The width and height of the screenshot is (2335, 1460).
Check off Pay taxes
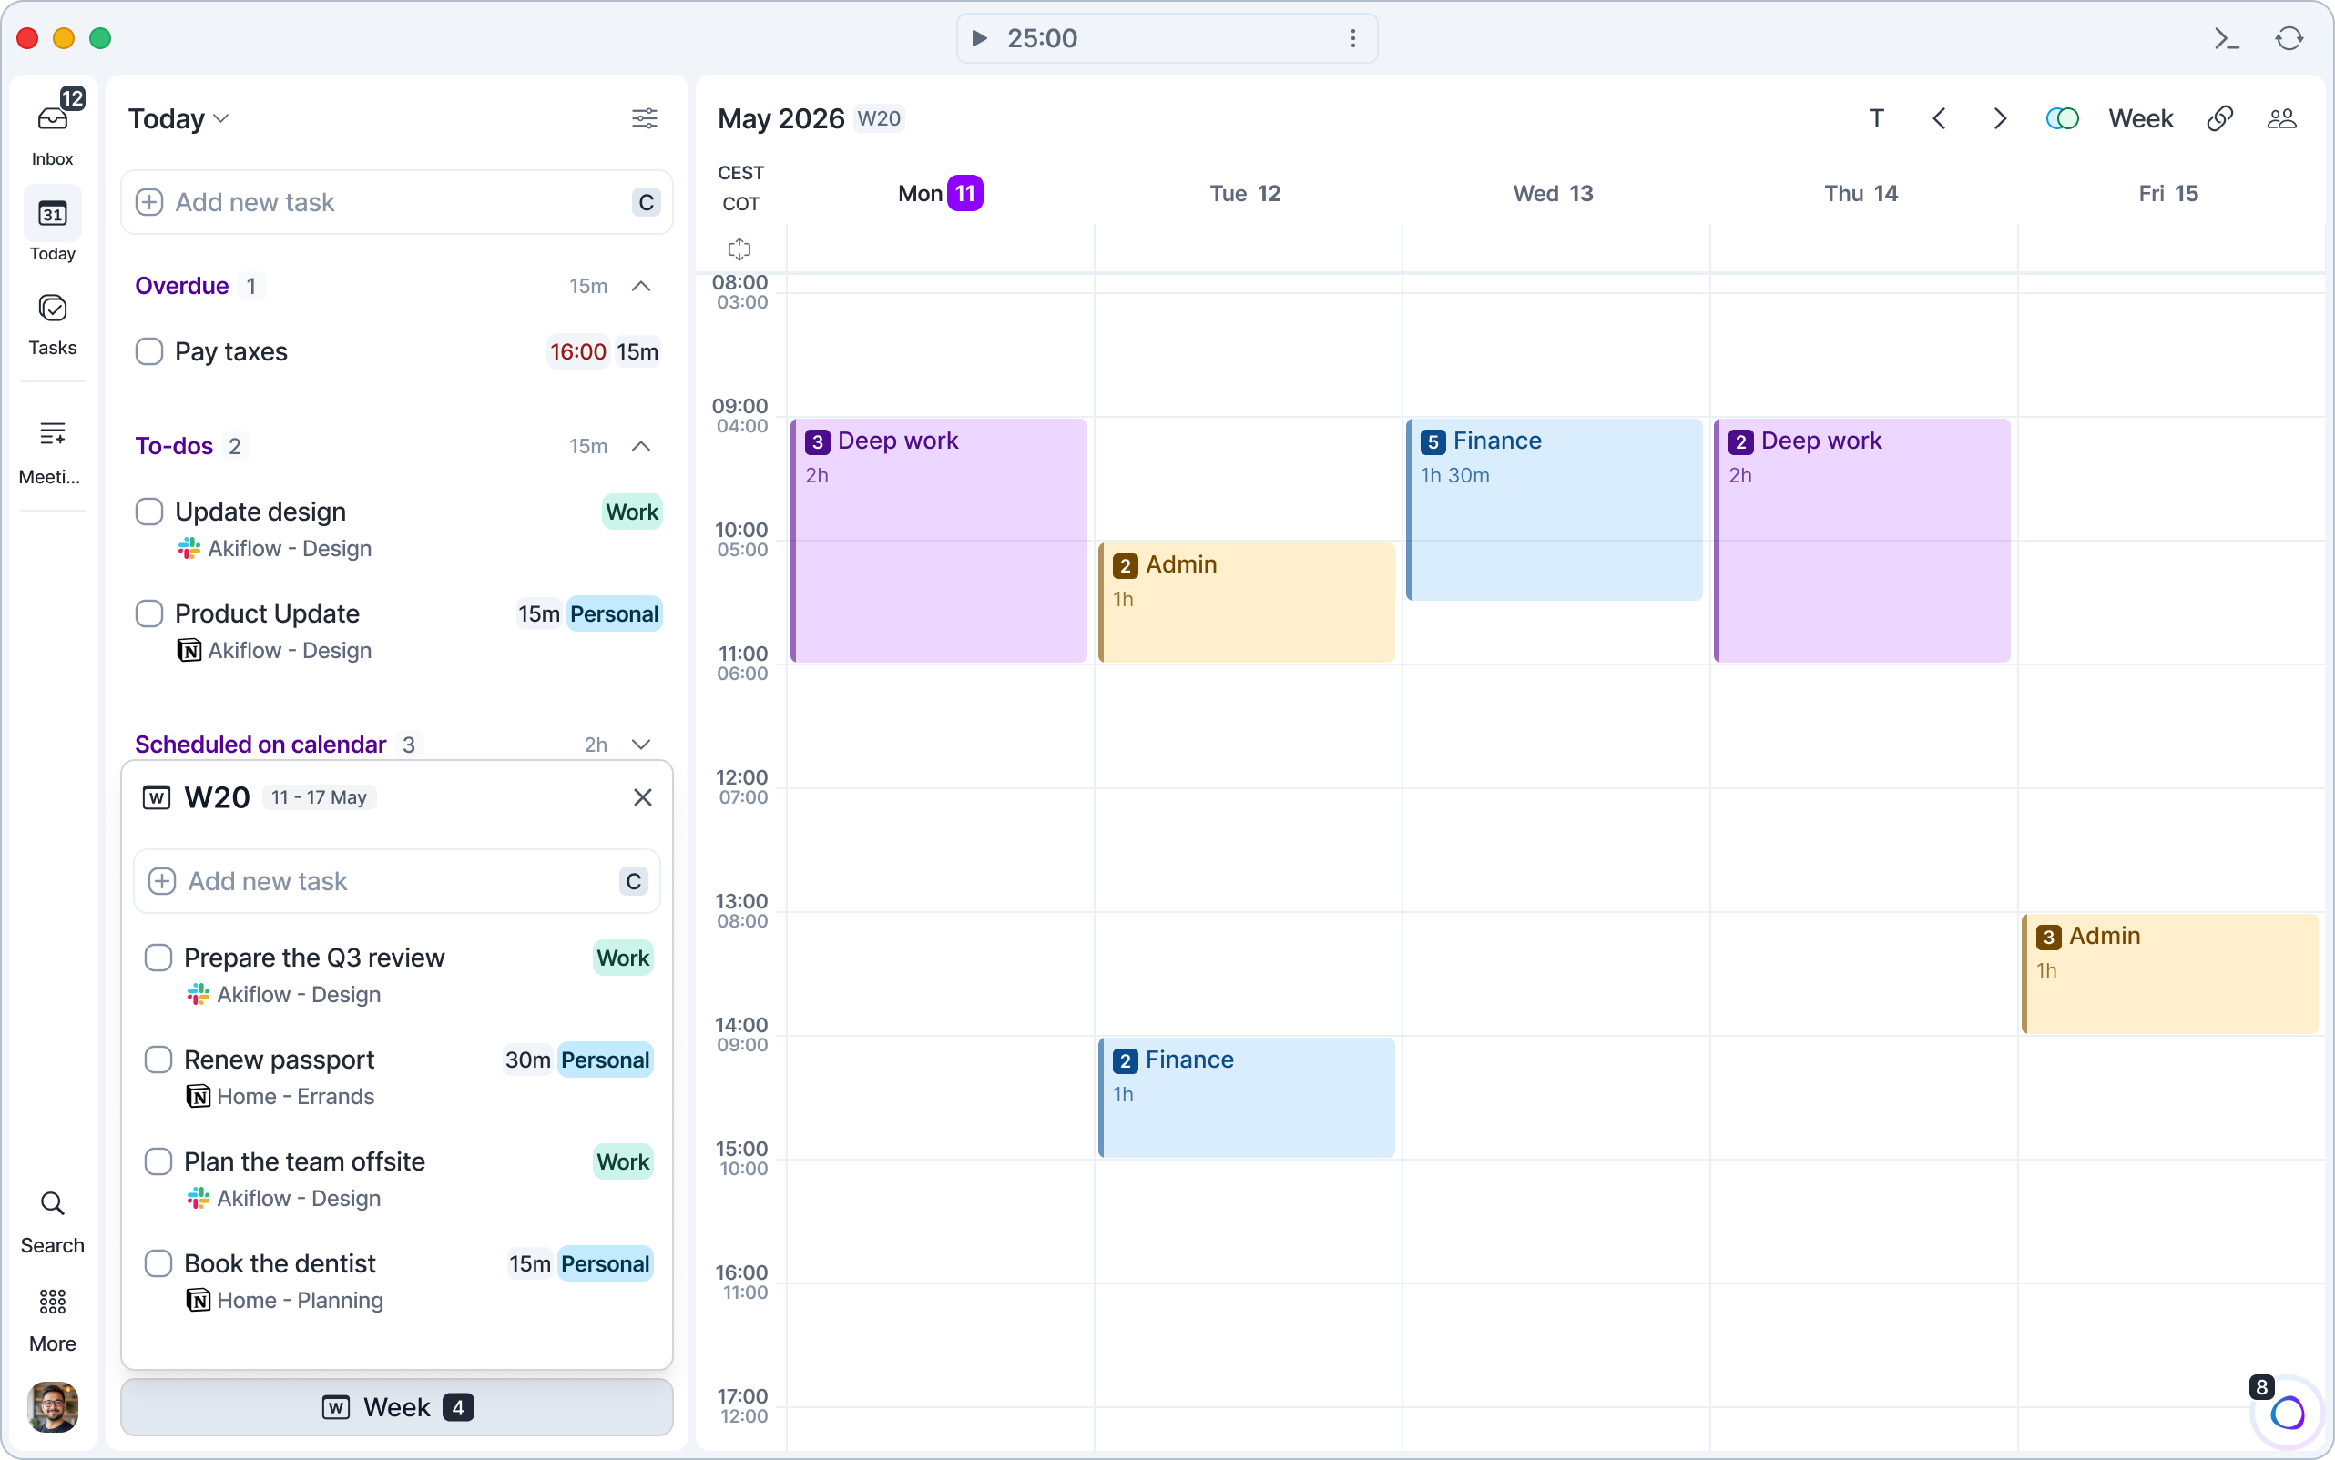(x=148, y=351)
